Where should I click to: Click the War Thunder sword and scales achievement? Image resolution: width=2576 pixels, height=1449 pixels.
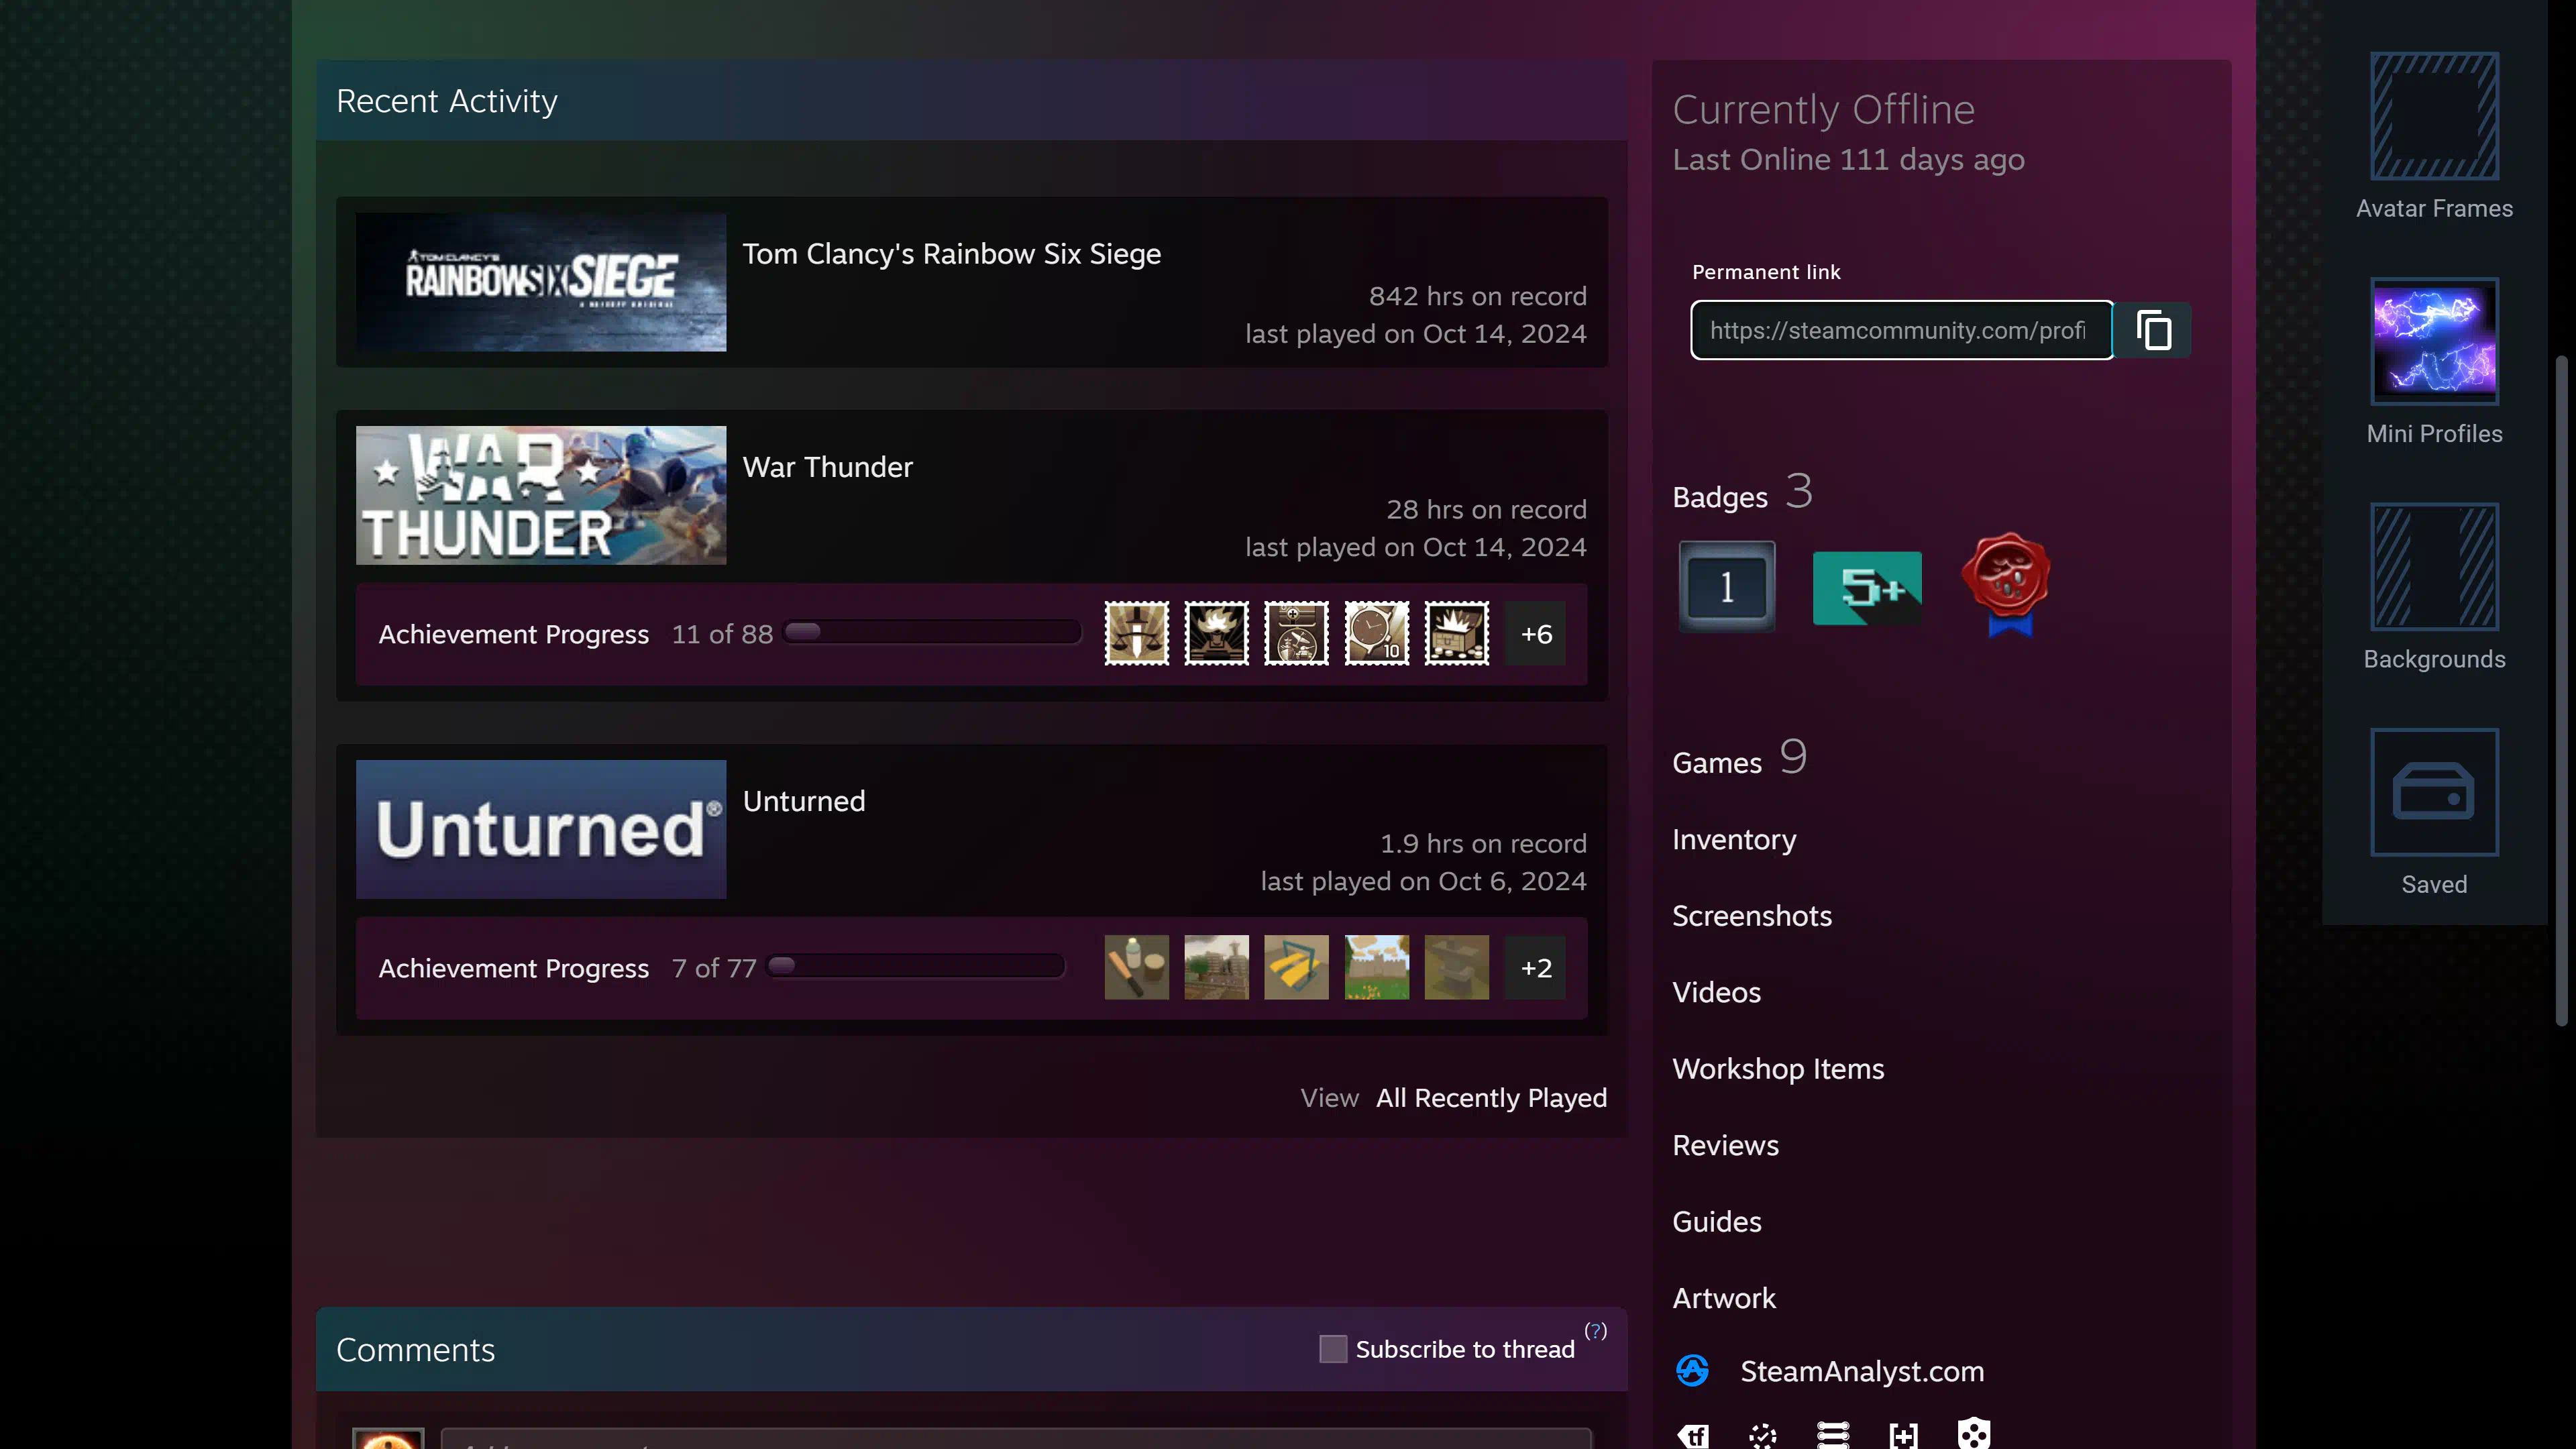[1136, 633]
